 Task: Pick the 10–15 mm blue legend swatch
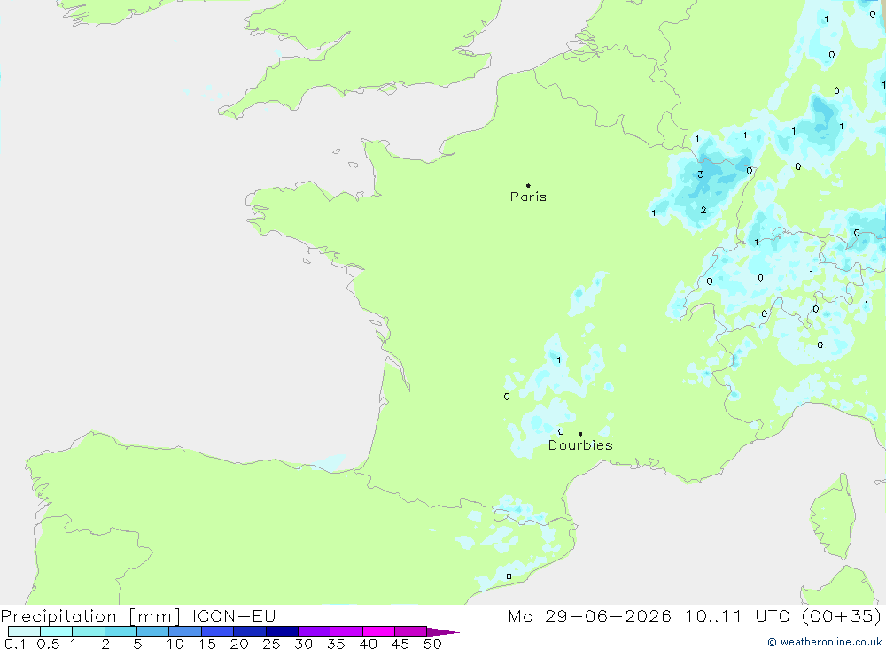185,631
